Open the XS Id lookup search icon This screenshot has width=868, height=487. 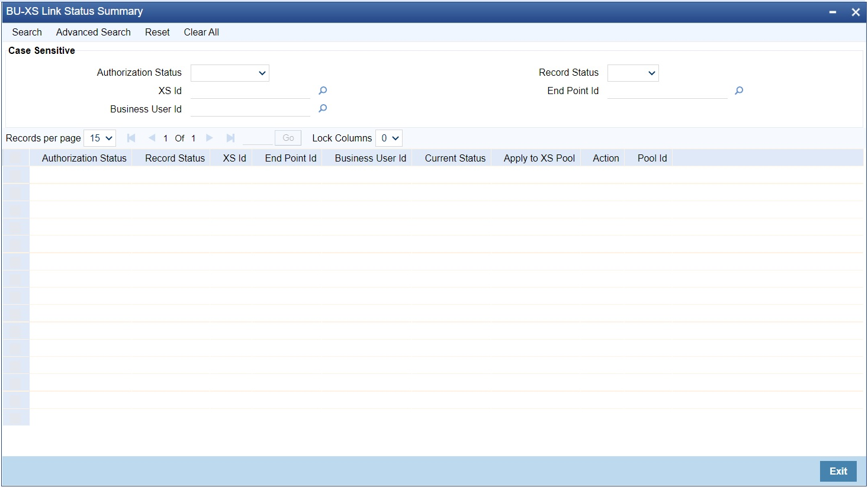click(x=323, y=91)
